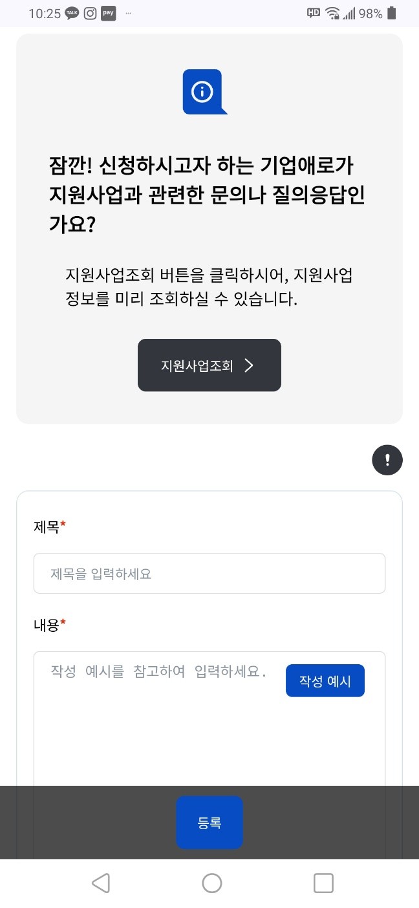Tap the 10:25 clock in status bar

[x=44, y=14]
